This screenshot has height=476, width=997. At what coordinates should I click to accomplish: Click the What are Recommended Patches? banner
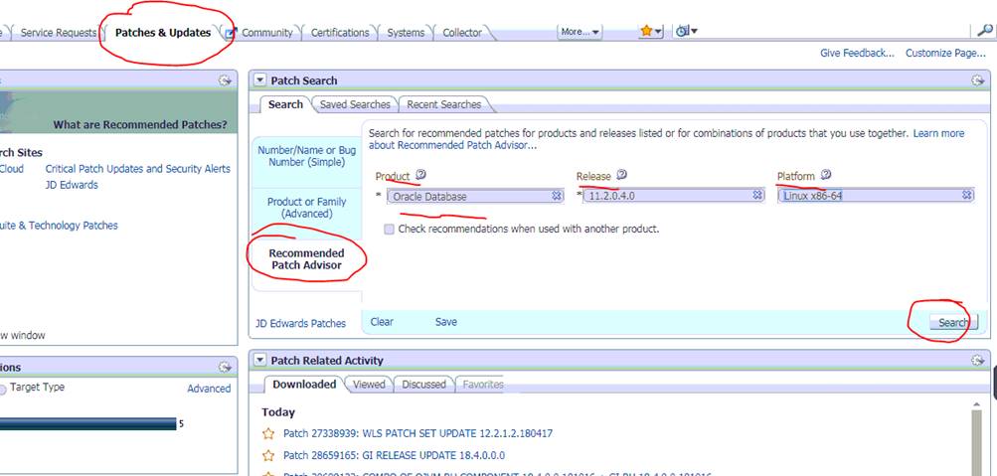(118, 112)
